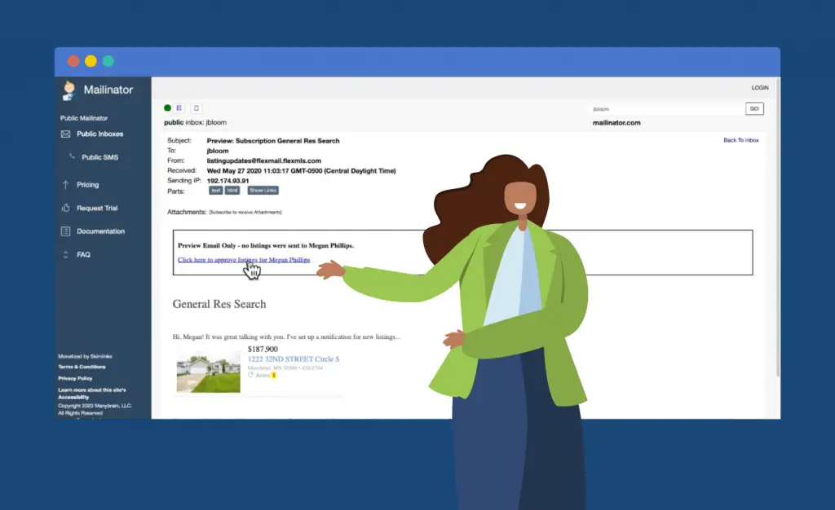Click the Mailinator mascot logo
The image size is (835, 510).
tap(69, 90)
